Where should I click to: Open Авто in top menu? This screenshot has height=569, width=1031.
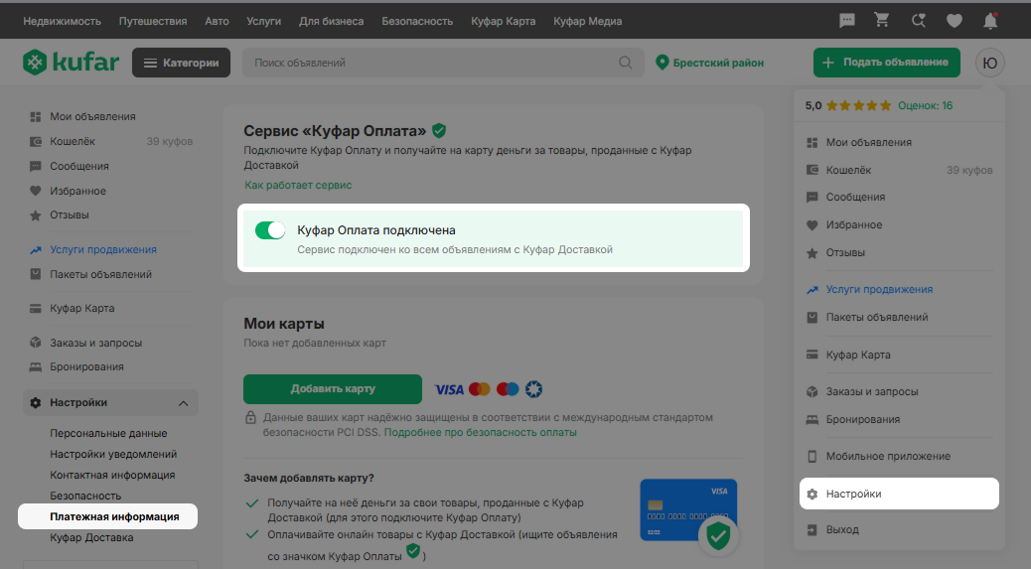217,21
